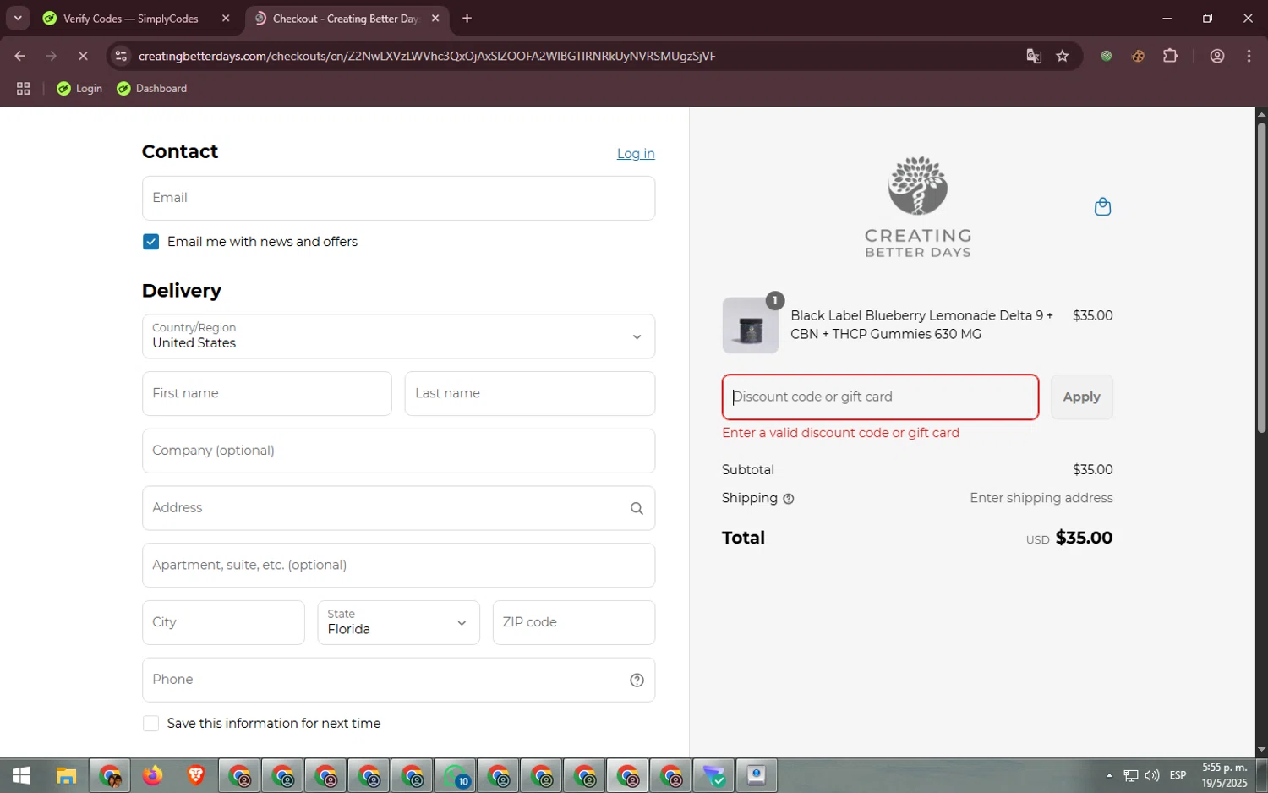This screenshot has width=1268, height=793.
Task: Open Chrome taskbar icon with 10 badge
Action: click(456, 775)
